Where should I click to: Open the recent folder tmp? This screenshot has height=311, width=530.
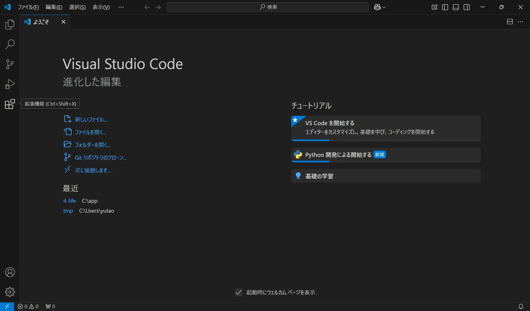pos(68,211)
